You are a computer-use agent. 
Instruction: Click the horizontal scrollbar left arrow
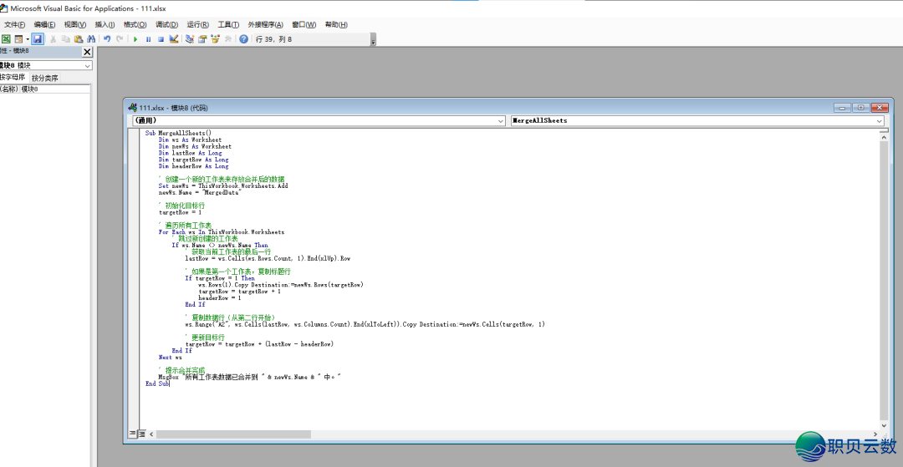[x=152, y=434]
